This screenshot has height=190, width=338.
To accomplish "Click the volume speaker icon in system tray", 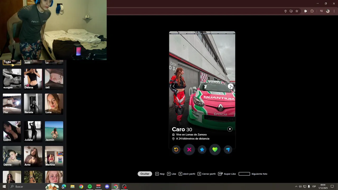I will pos(300,187).
